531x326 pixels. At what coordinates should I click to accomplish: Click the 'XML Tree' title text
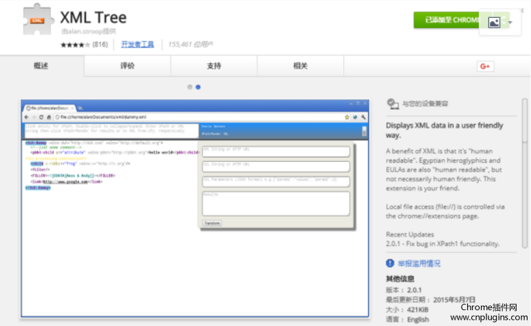(x=93, y=17)
